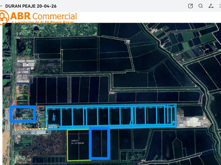Image resolution: width=221 pixels, height=165 pixels.
Task: Click the ABR Commercial logo text
Action: (44, 16)
